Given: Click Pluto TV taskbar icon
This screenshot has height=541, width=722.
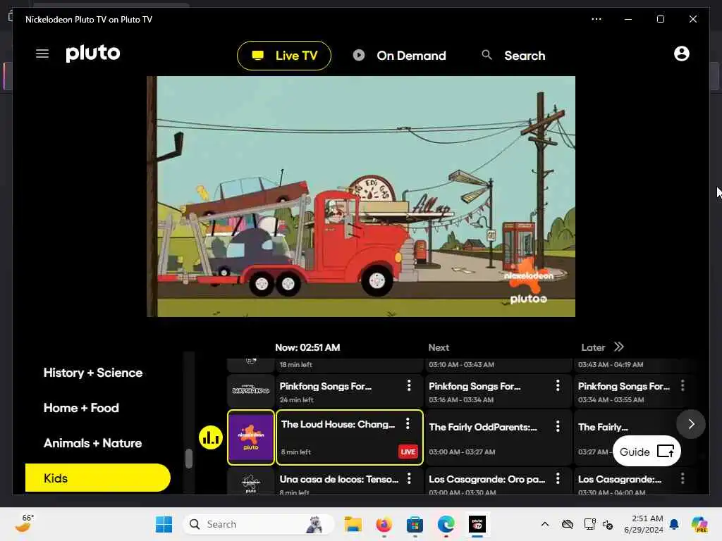Looking at the screenshot, I should pos(477,524).
